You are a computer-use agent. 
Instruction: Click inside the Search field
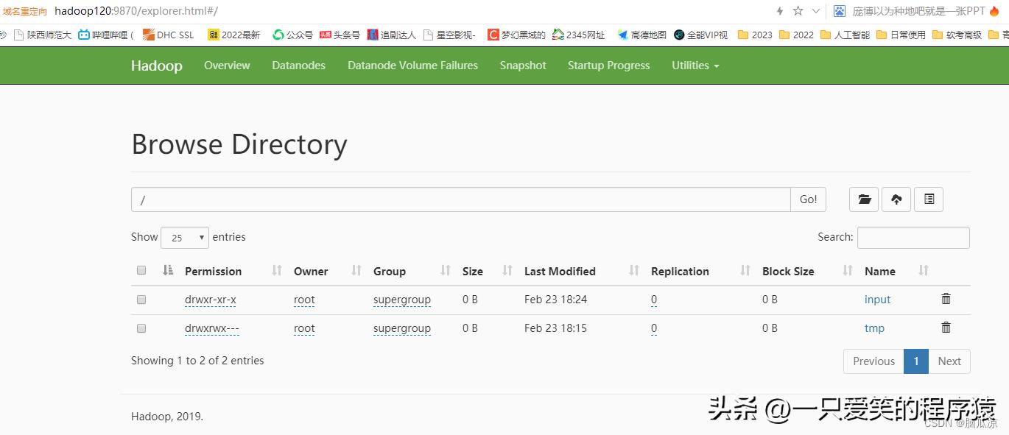[913, 237]
